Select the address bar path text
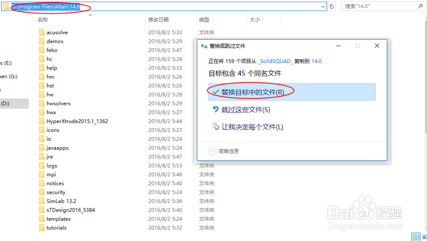427x241 pixels. tap(46, 7)
